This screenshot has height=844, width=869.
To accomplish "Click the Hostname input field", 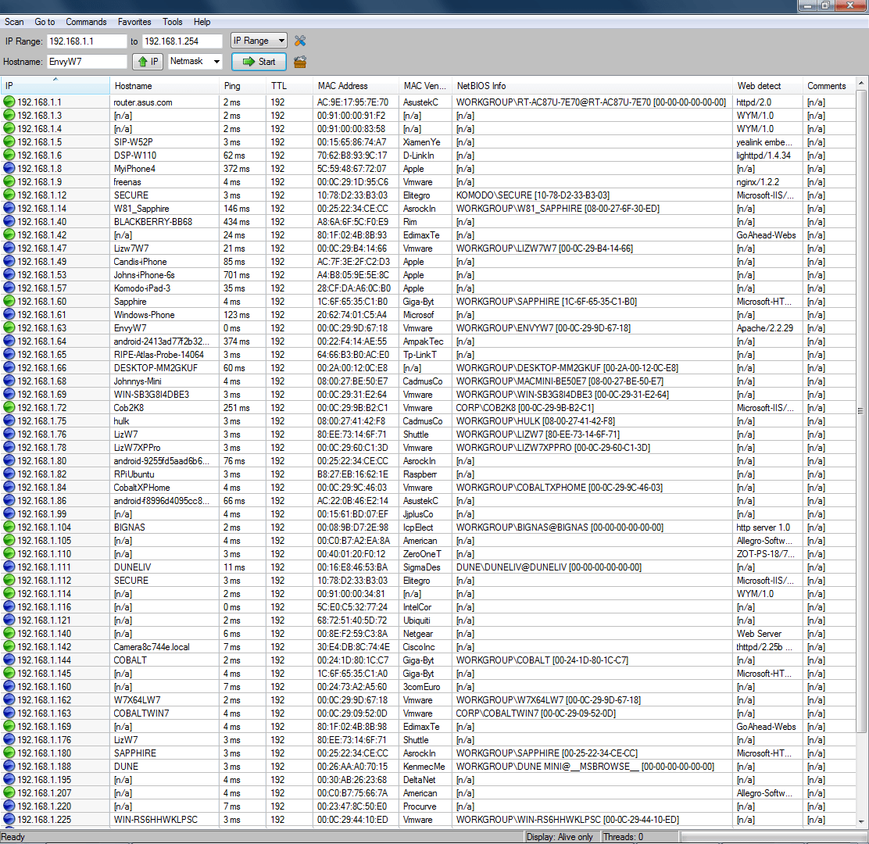I will click(x=86, y=62).
